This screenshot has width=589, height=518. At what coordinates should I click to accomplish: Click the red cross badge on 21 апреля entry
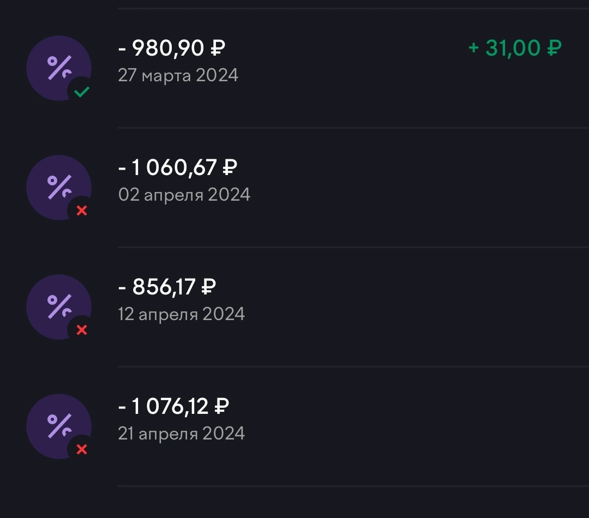point(81,449)
